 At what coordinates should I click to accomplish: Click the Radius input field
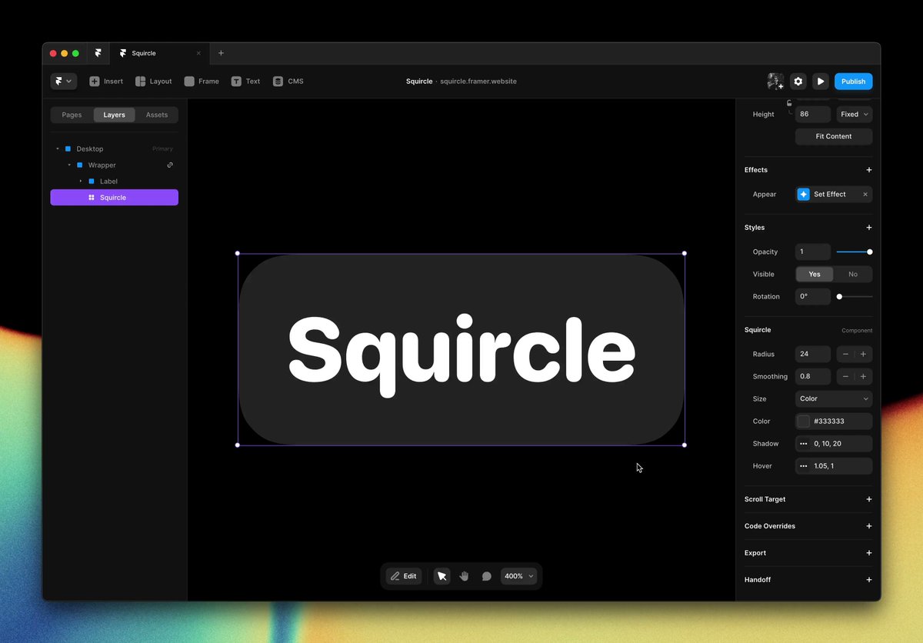pyautogui.click(x=812, y=354)
